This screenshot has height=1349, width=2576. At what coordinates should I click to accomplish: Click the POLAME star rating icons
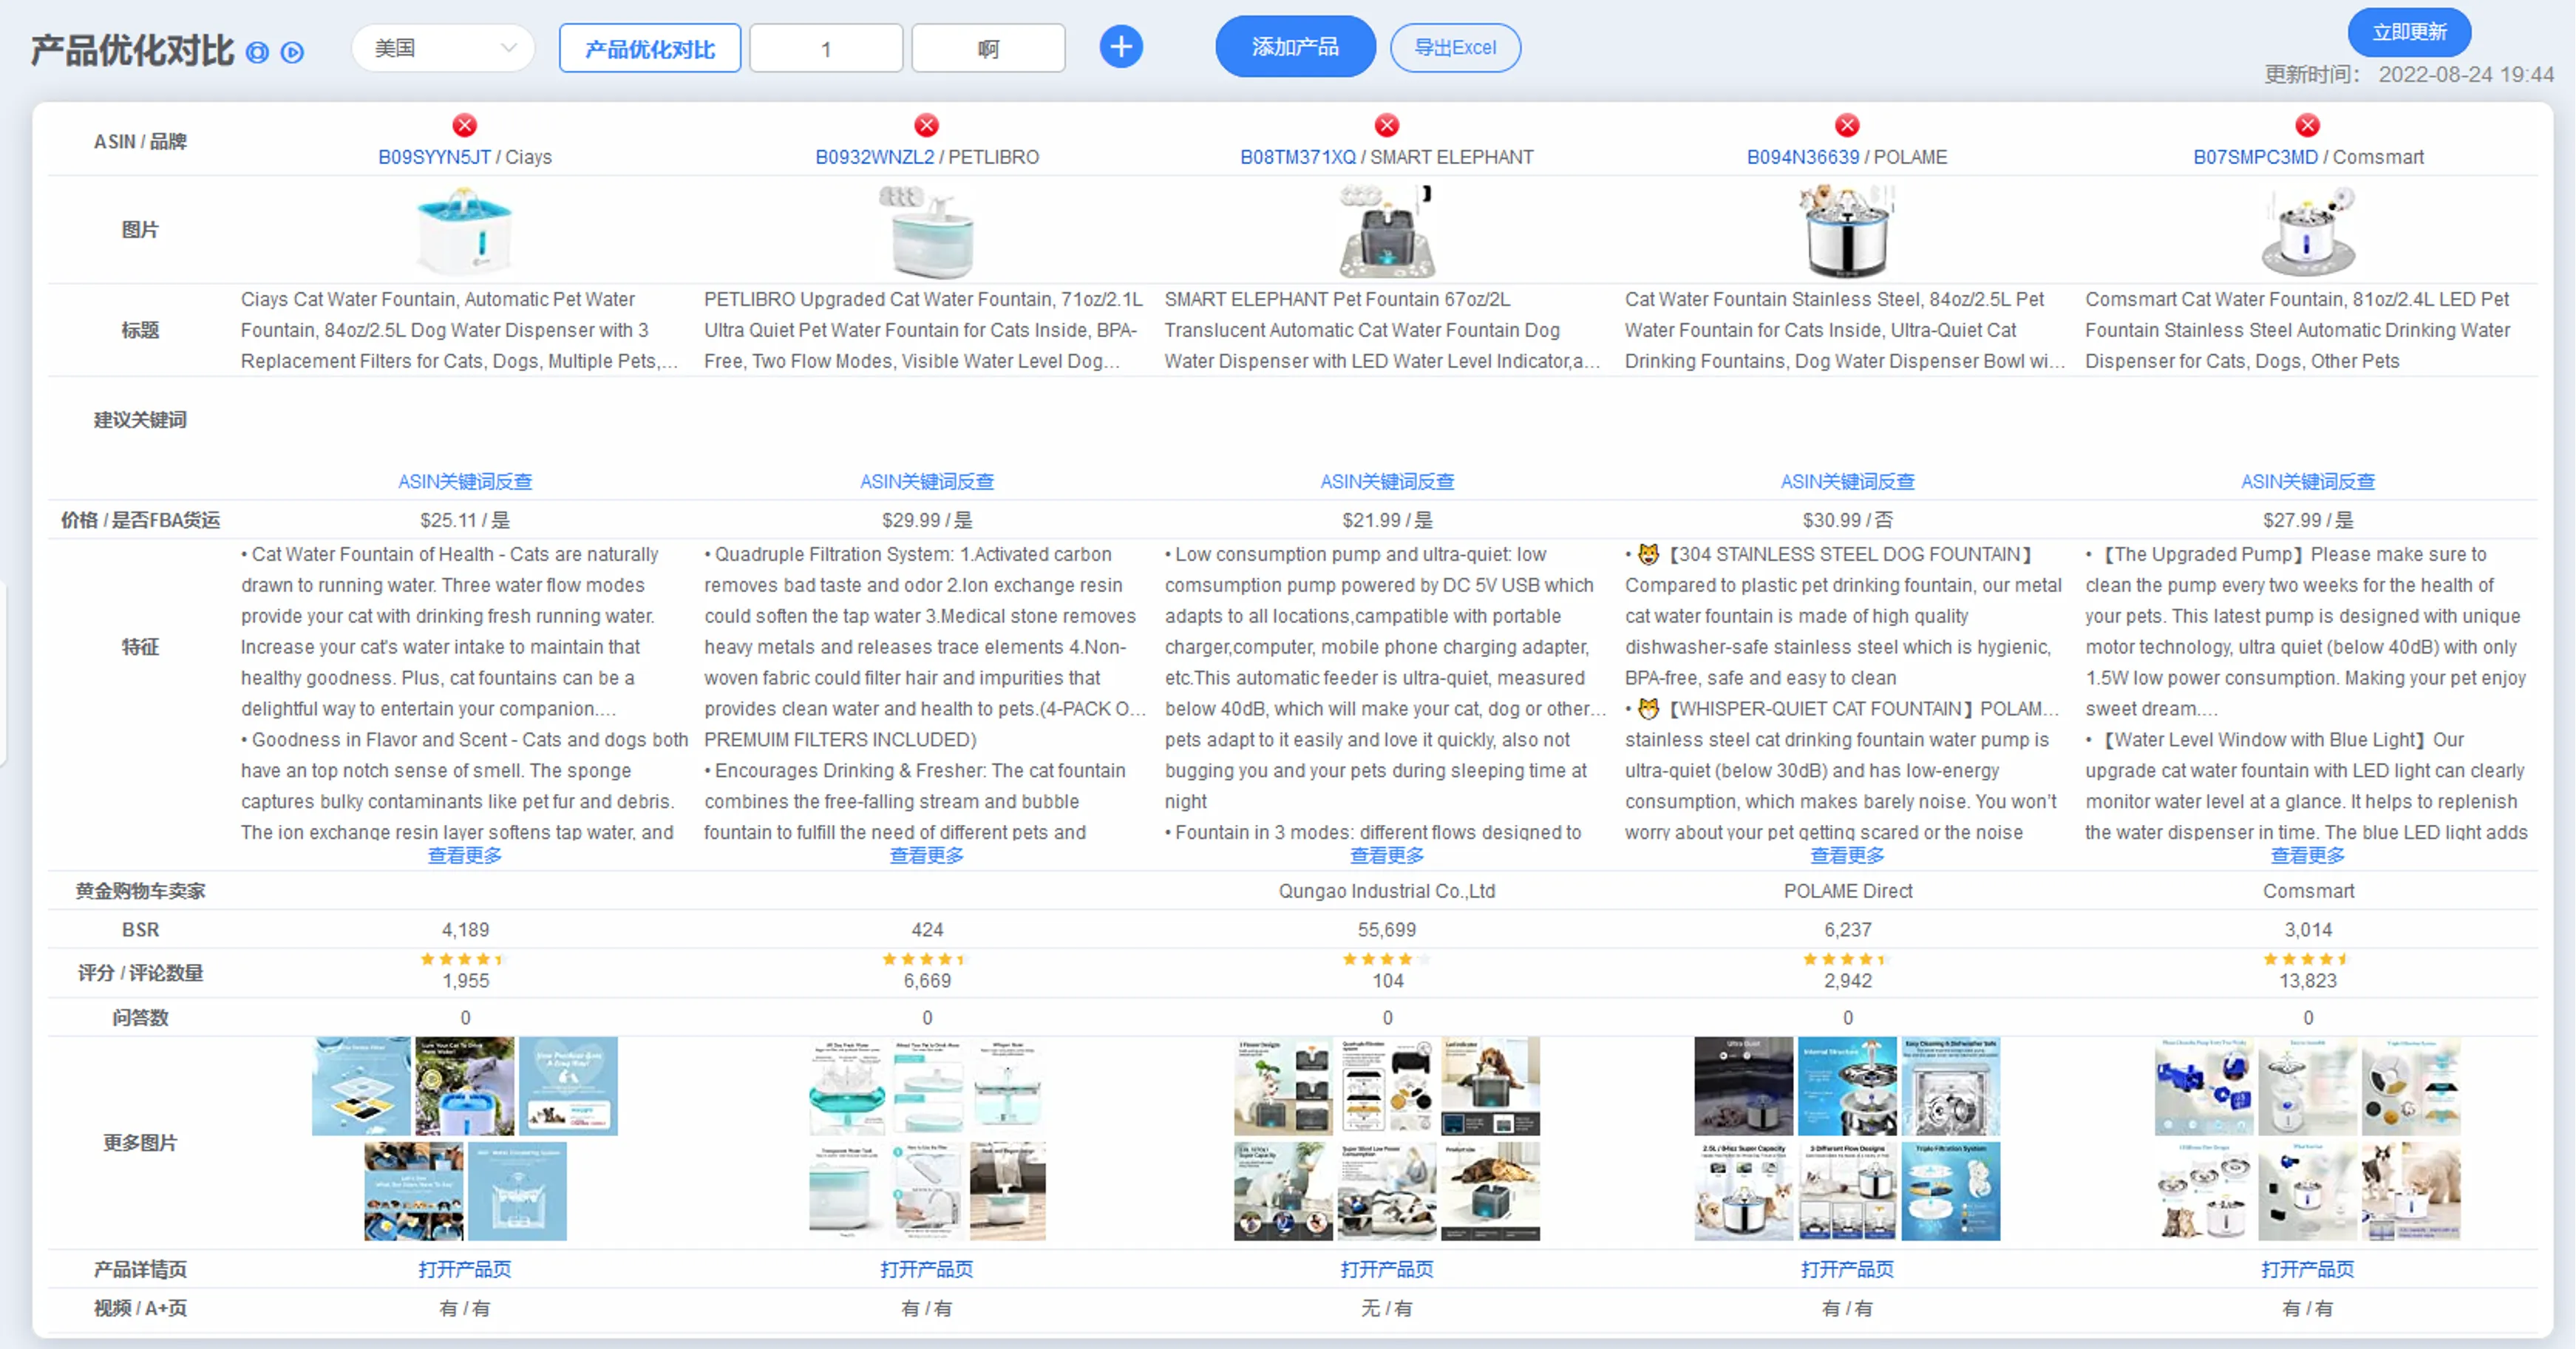[1847, 959]
